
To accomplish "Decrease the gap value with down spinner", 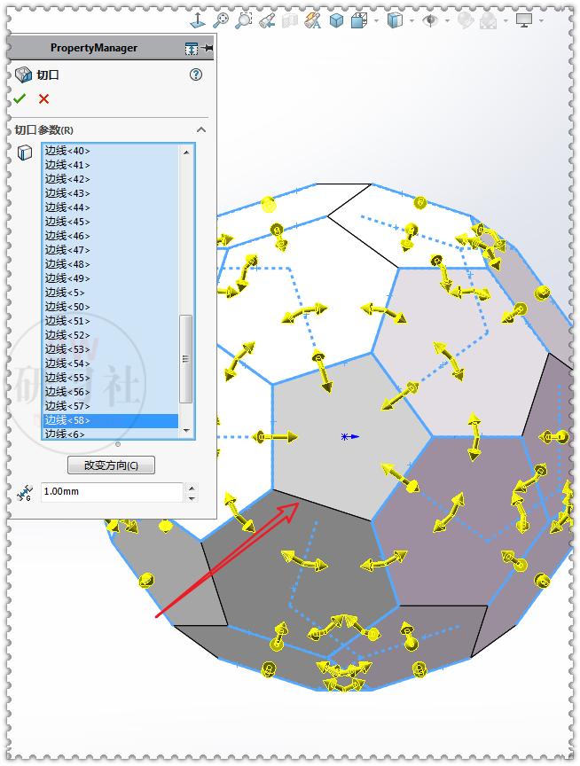I will click(192, 497).
